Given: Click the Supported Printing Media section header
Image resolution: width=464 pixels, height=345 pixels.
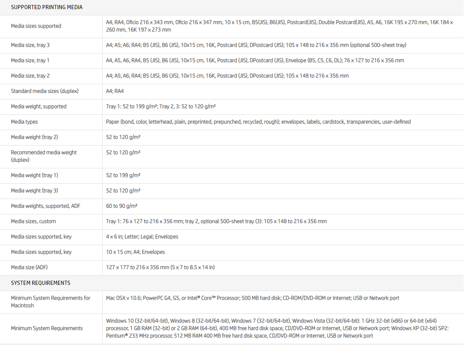Looking at the screenshot, I should coord(47,7).
